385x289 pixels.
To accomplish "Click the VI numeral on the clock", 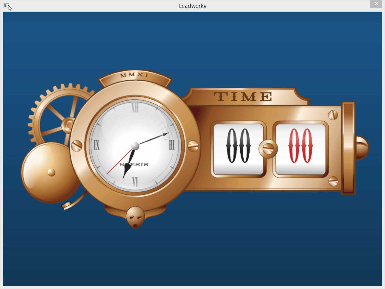I will (135, 182).
